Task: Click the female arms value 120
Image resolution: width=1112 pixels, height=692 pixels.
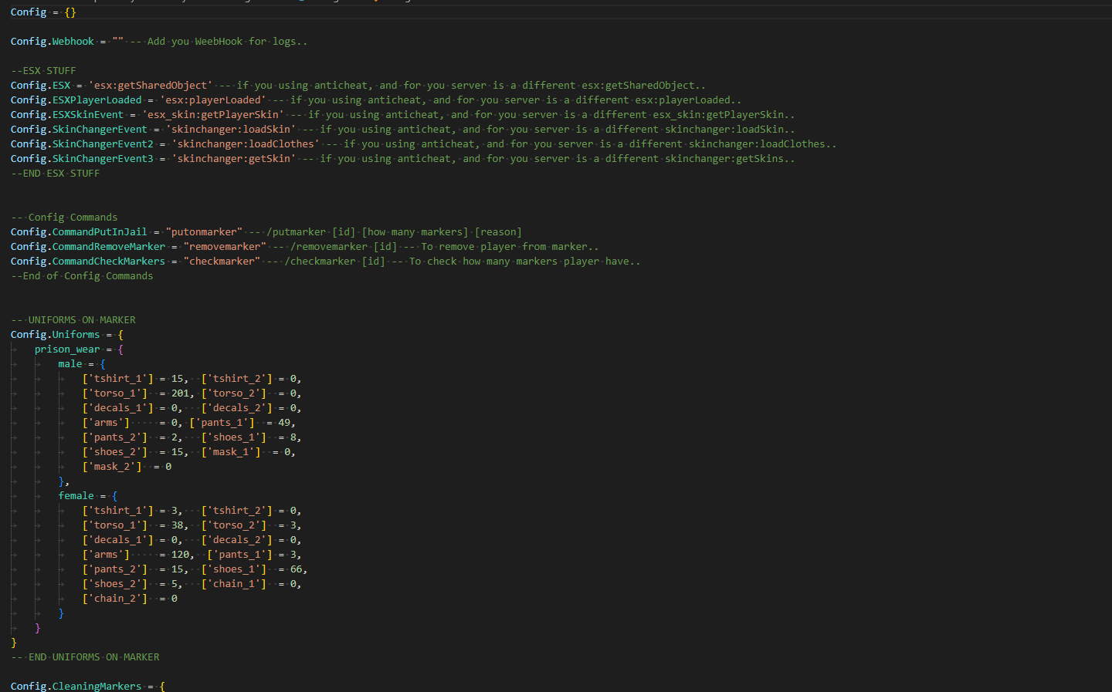Action: point(180,555)
